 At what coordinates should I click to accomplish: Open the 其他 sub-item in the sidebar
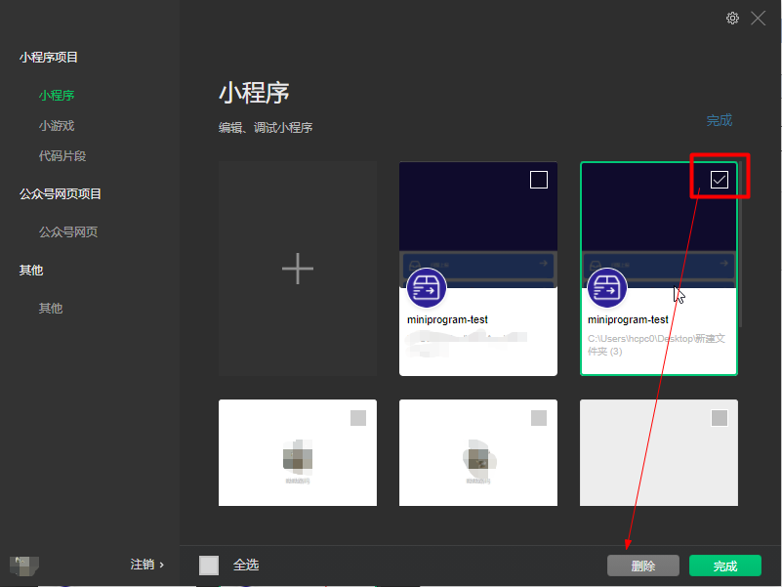pos(51,309)
